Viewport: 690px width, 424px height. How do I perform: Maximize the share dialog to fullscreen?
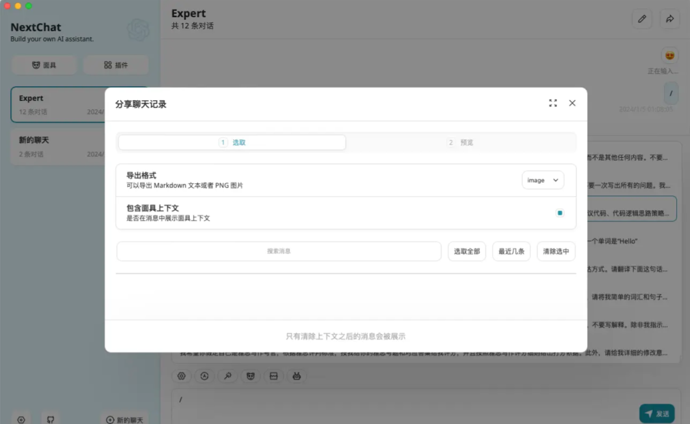(553, 103)
